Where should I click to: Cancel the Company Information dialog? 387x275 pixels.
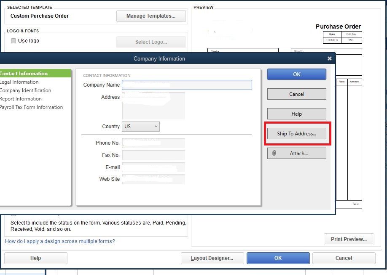(x=297, y=94)
